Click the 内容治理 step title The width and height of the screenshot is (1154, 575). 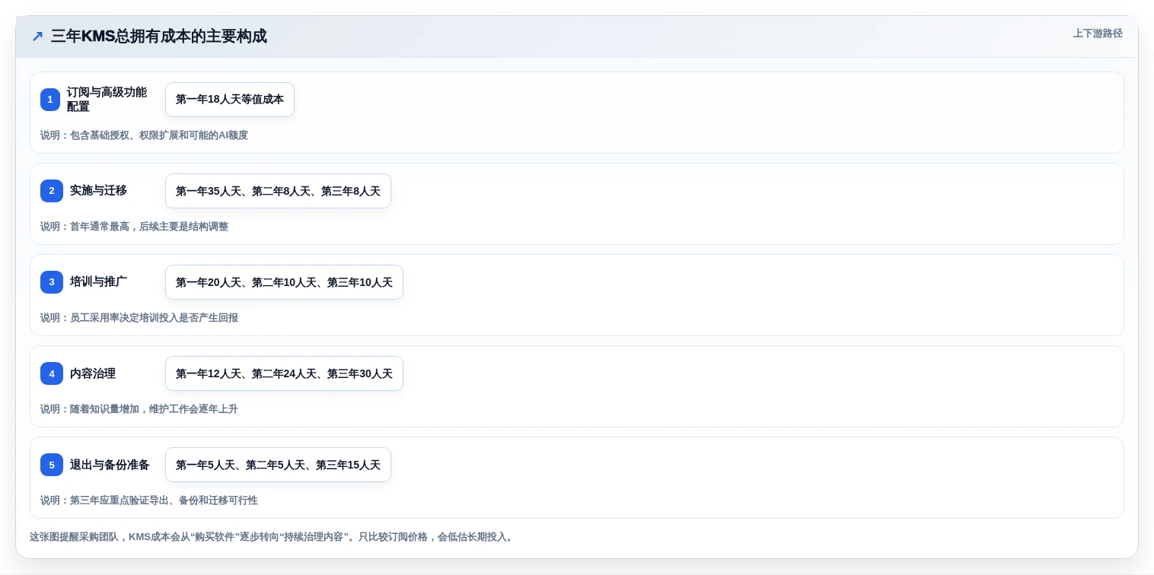point(93,373)
